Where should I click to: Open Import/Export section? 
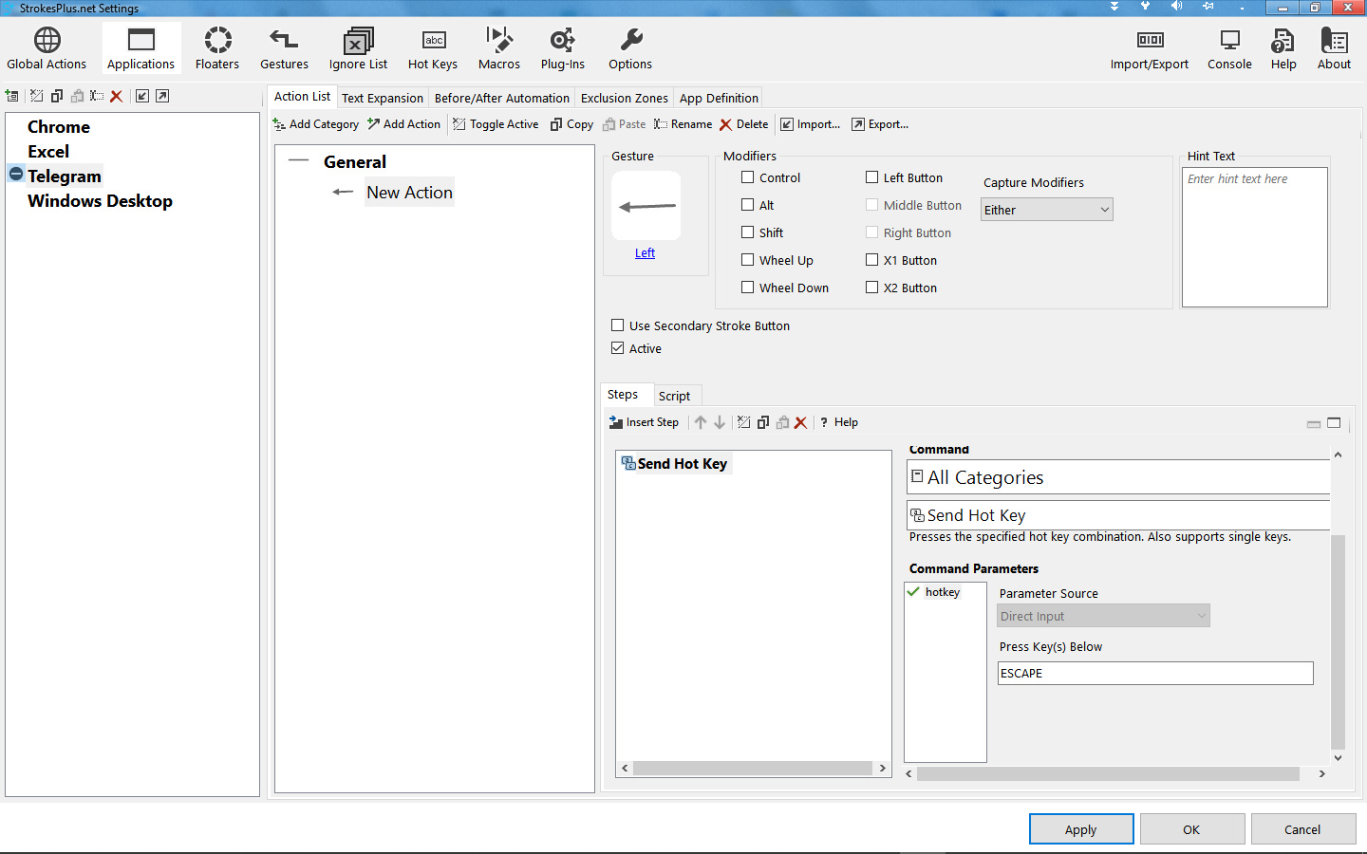[1150, 48]
